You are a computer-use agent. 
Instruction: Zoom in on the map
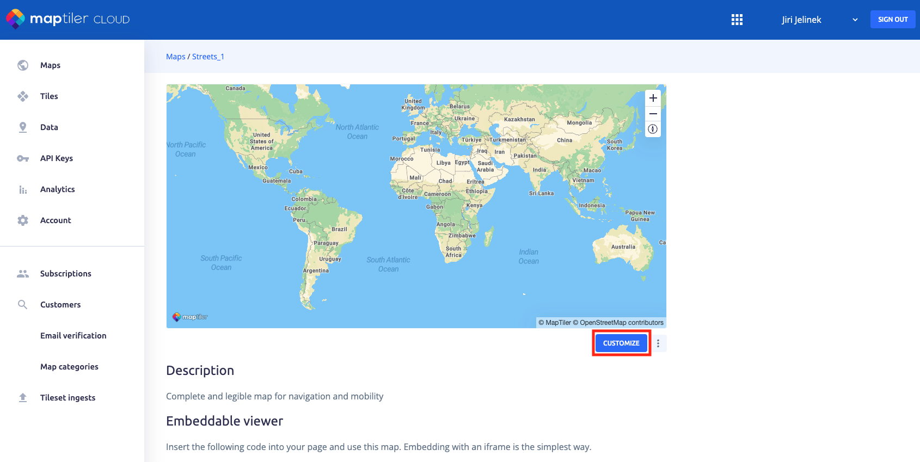tap(653, 98)
